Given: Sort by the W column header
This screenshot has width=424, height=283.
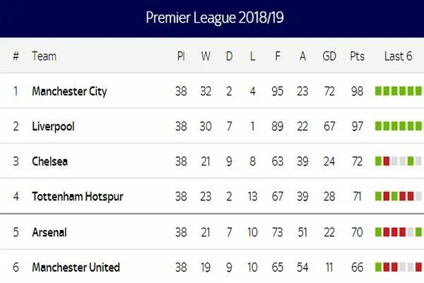Looking at the screenshot, I should pyautogui.click(x=206, y=56).
